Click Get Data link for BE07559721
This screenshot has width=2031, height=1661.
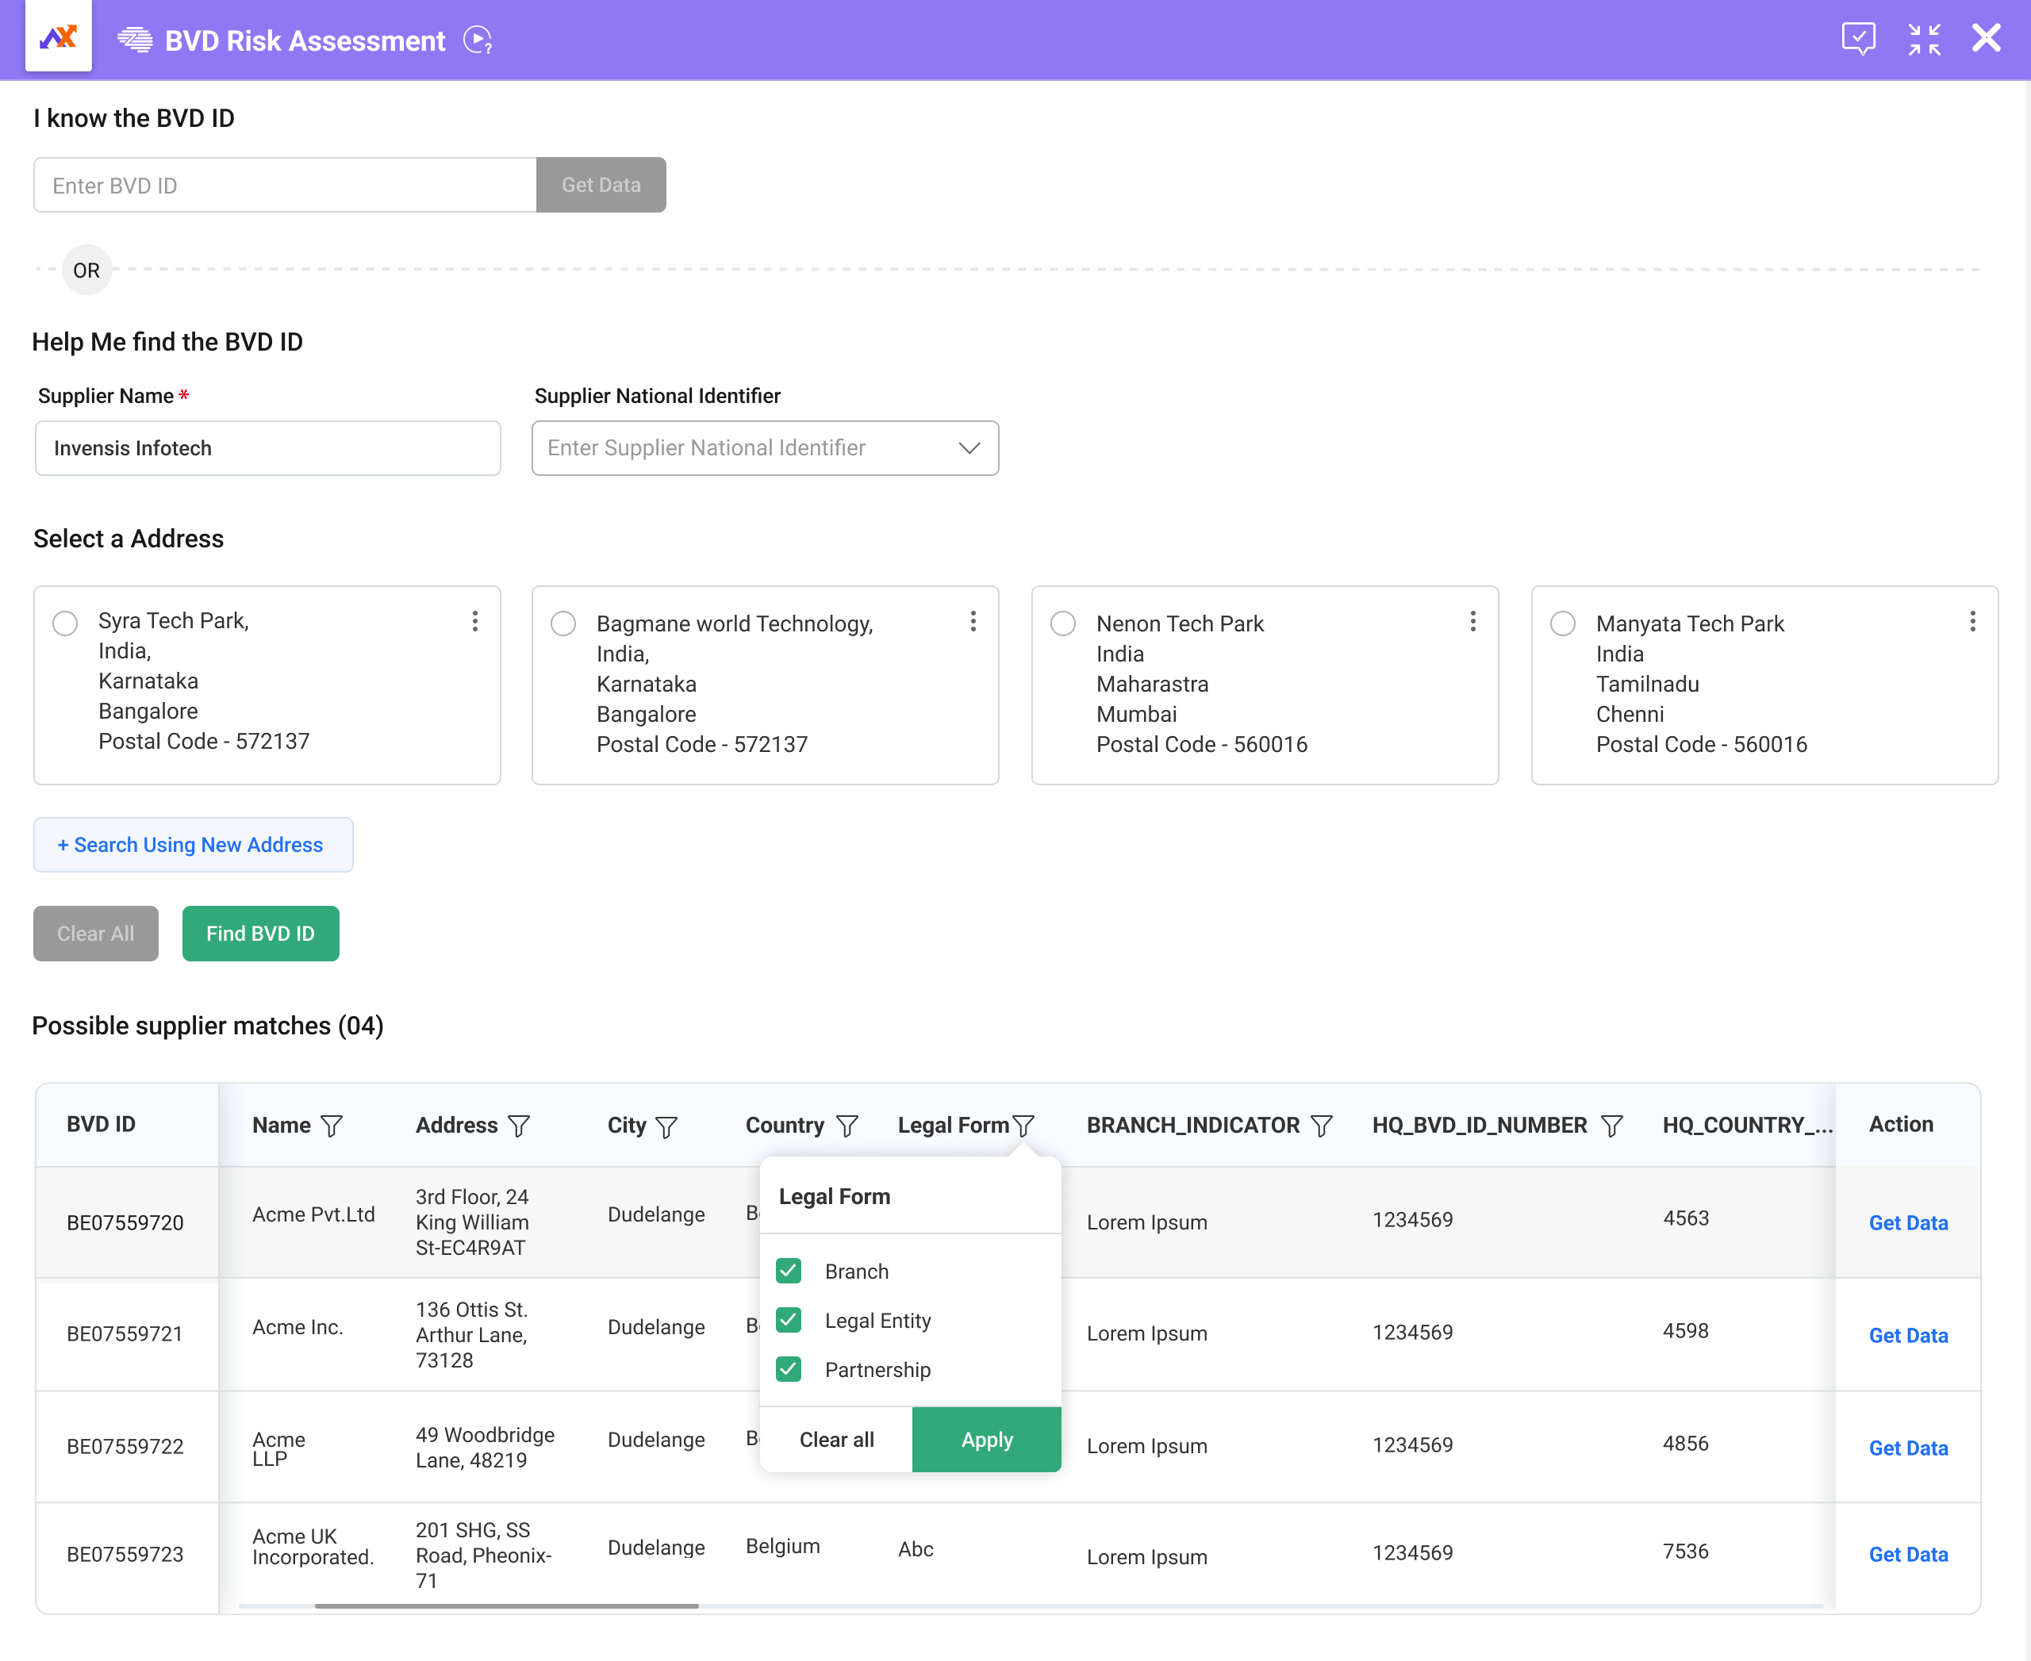1907,1336
